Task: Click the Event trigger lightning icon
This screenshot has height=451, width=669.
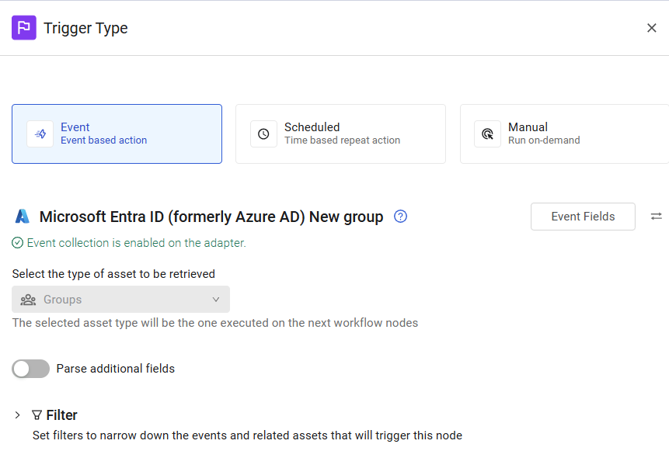Action: pyautogui.click(x=40, y=134)
